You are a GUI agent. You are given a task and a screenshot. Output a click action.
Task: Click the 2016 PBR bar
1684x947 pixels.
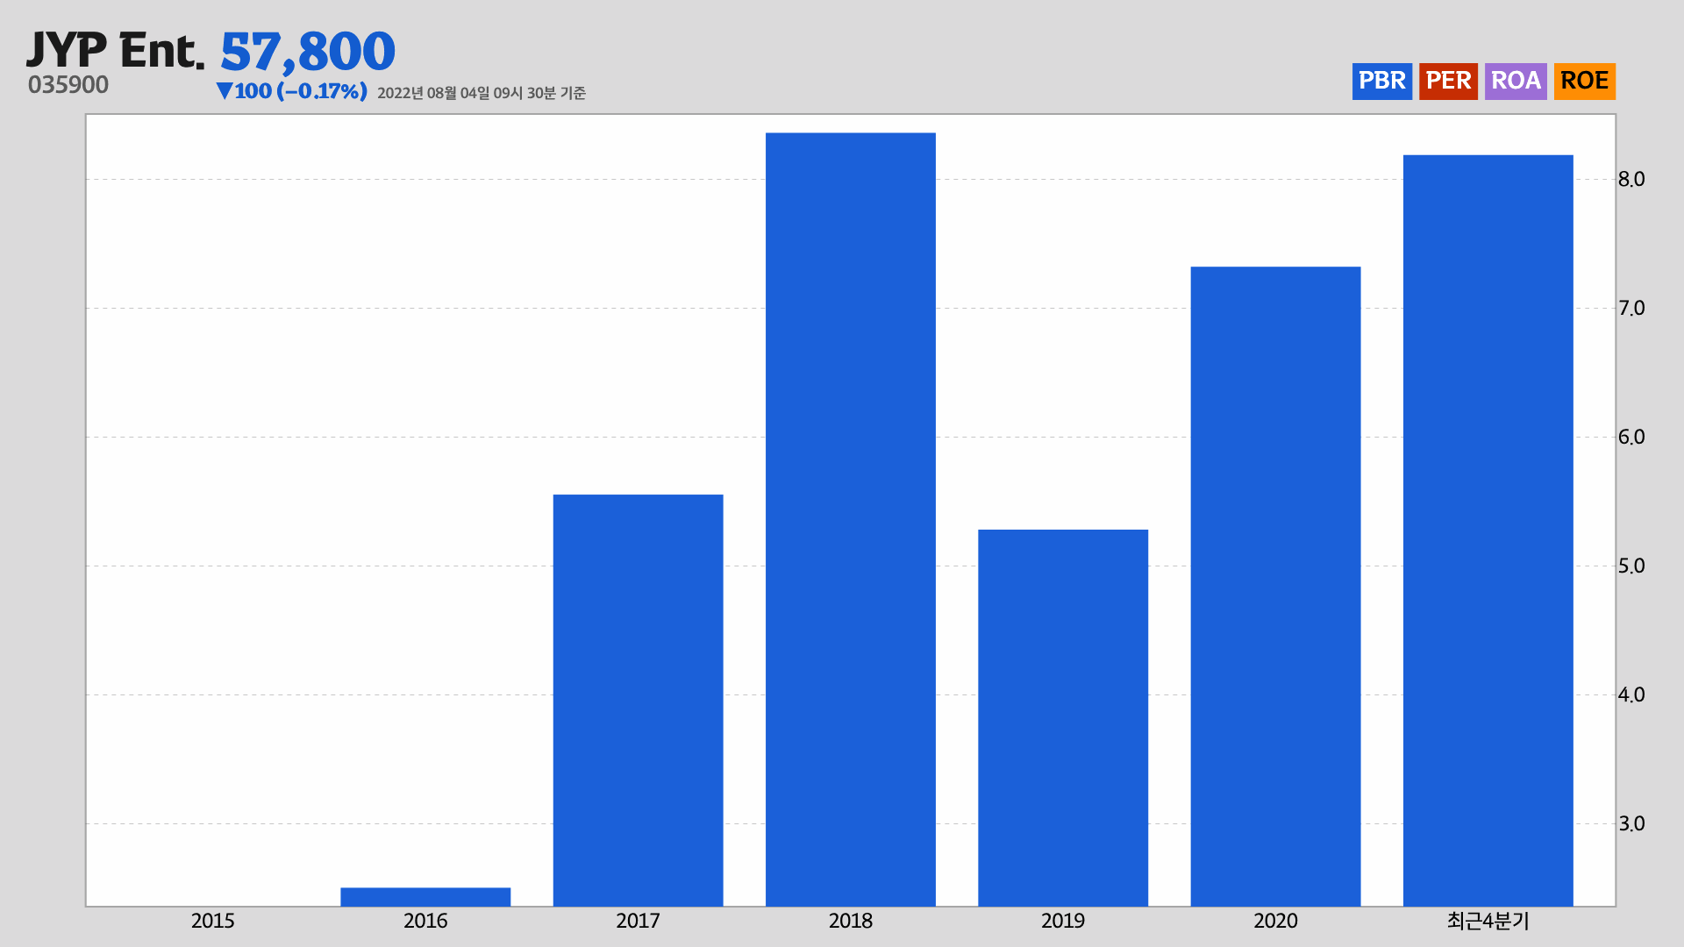coord(425,897)
